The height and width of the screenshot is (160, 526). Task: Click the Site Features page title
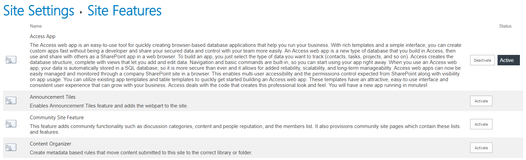pyautogui.click(x=124, y=11)
